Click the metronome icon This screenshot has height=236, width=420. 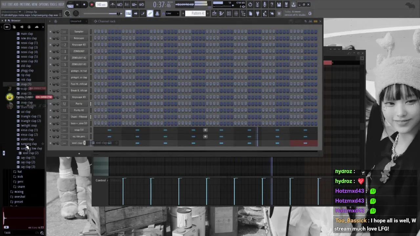[x=113, y=5]
